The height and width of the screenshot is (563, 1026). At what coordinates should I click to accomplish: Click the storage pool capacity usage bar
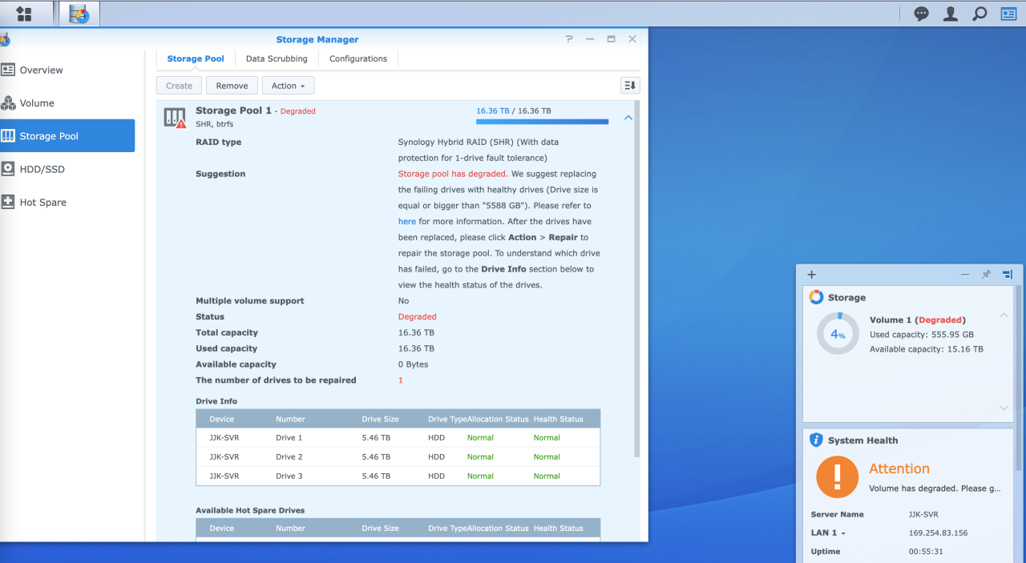point(542,122)
